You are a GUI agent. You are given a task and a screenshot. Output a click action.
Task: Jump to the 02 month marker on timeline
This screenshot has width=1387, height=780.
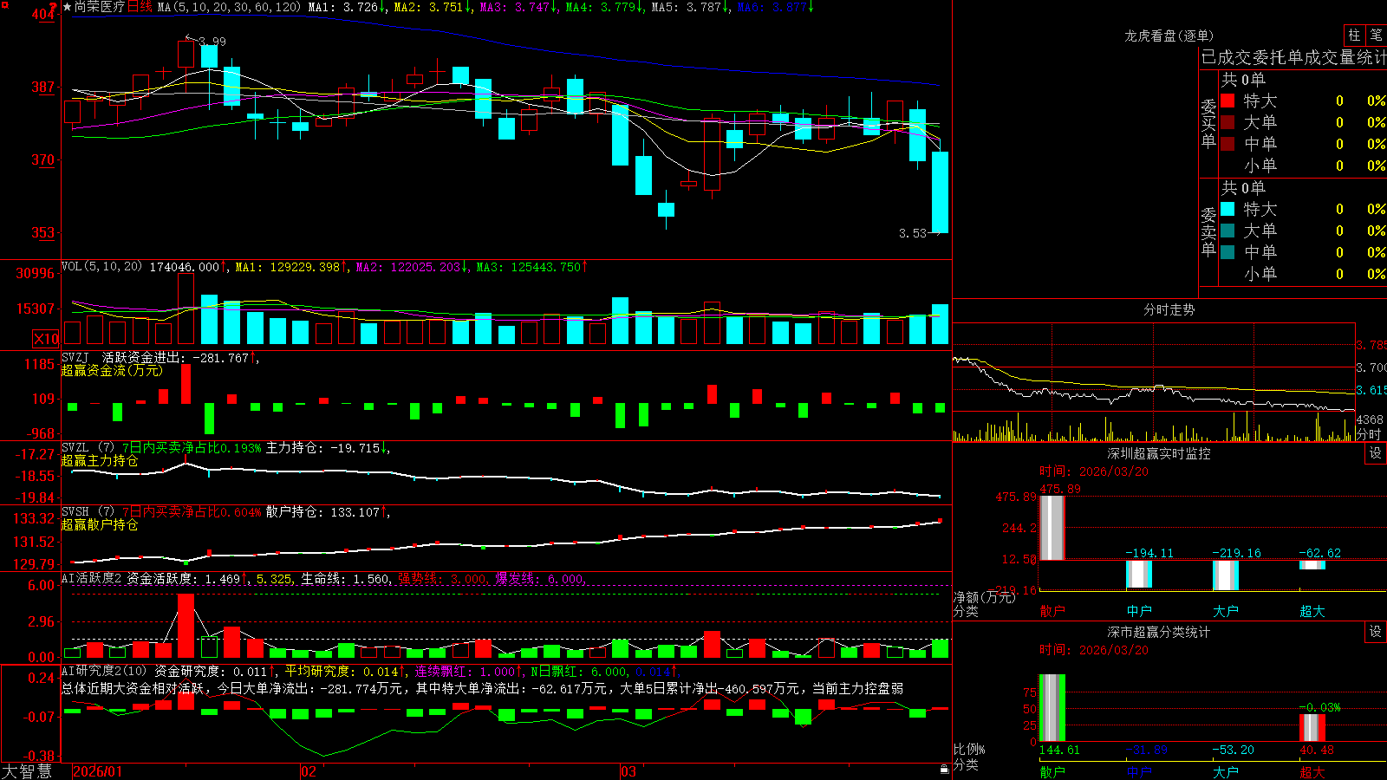[308, 771]
